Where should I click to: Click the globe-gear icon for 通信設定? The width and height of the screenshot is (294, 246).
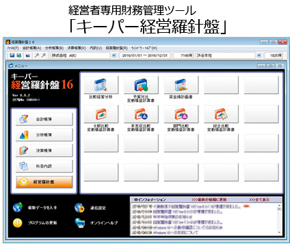[79, 208]
